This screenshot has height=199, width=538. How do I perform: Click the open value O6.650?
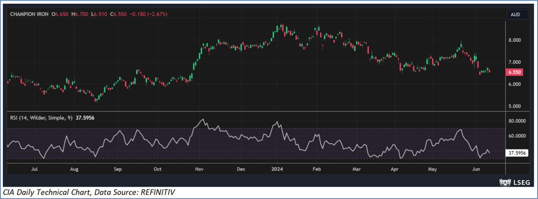click(60, 14)
